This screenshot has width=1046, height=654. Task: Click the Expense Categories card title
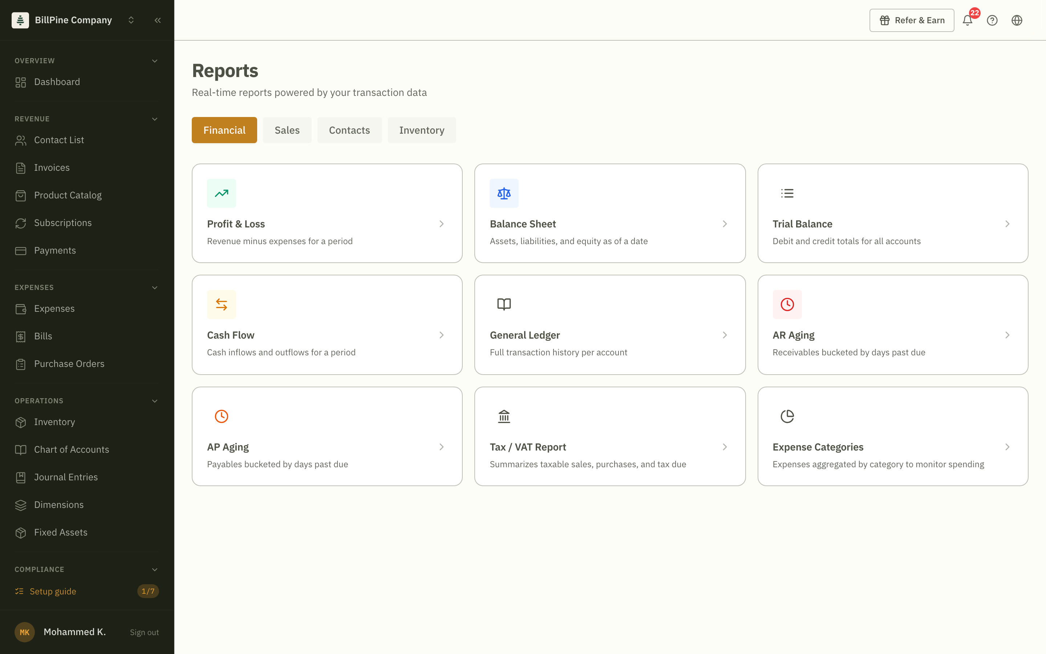tap(818, 447)
